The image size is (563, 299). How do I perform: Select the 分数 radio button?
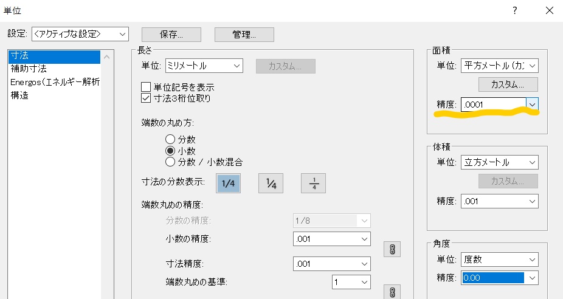click(170, 140)
